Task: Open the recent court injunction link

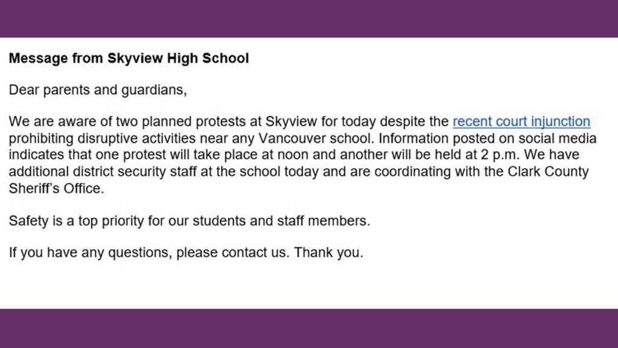Action: 521,121
